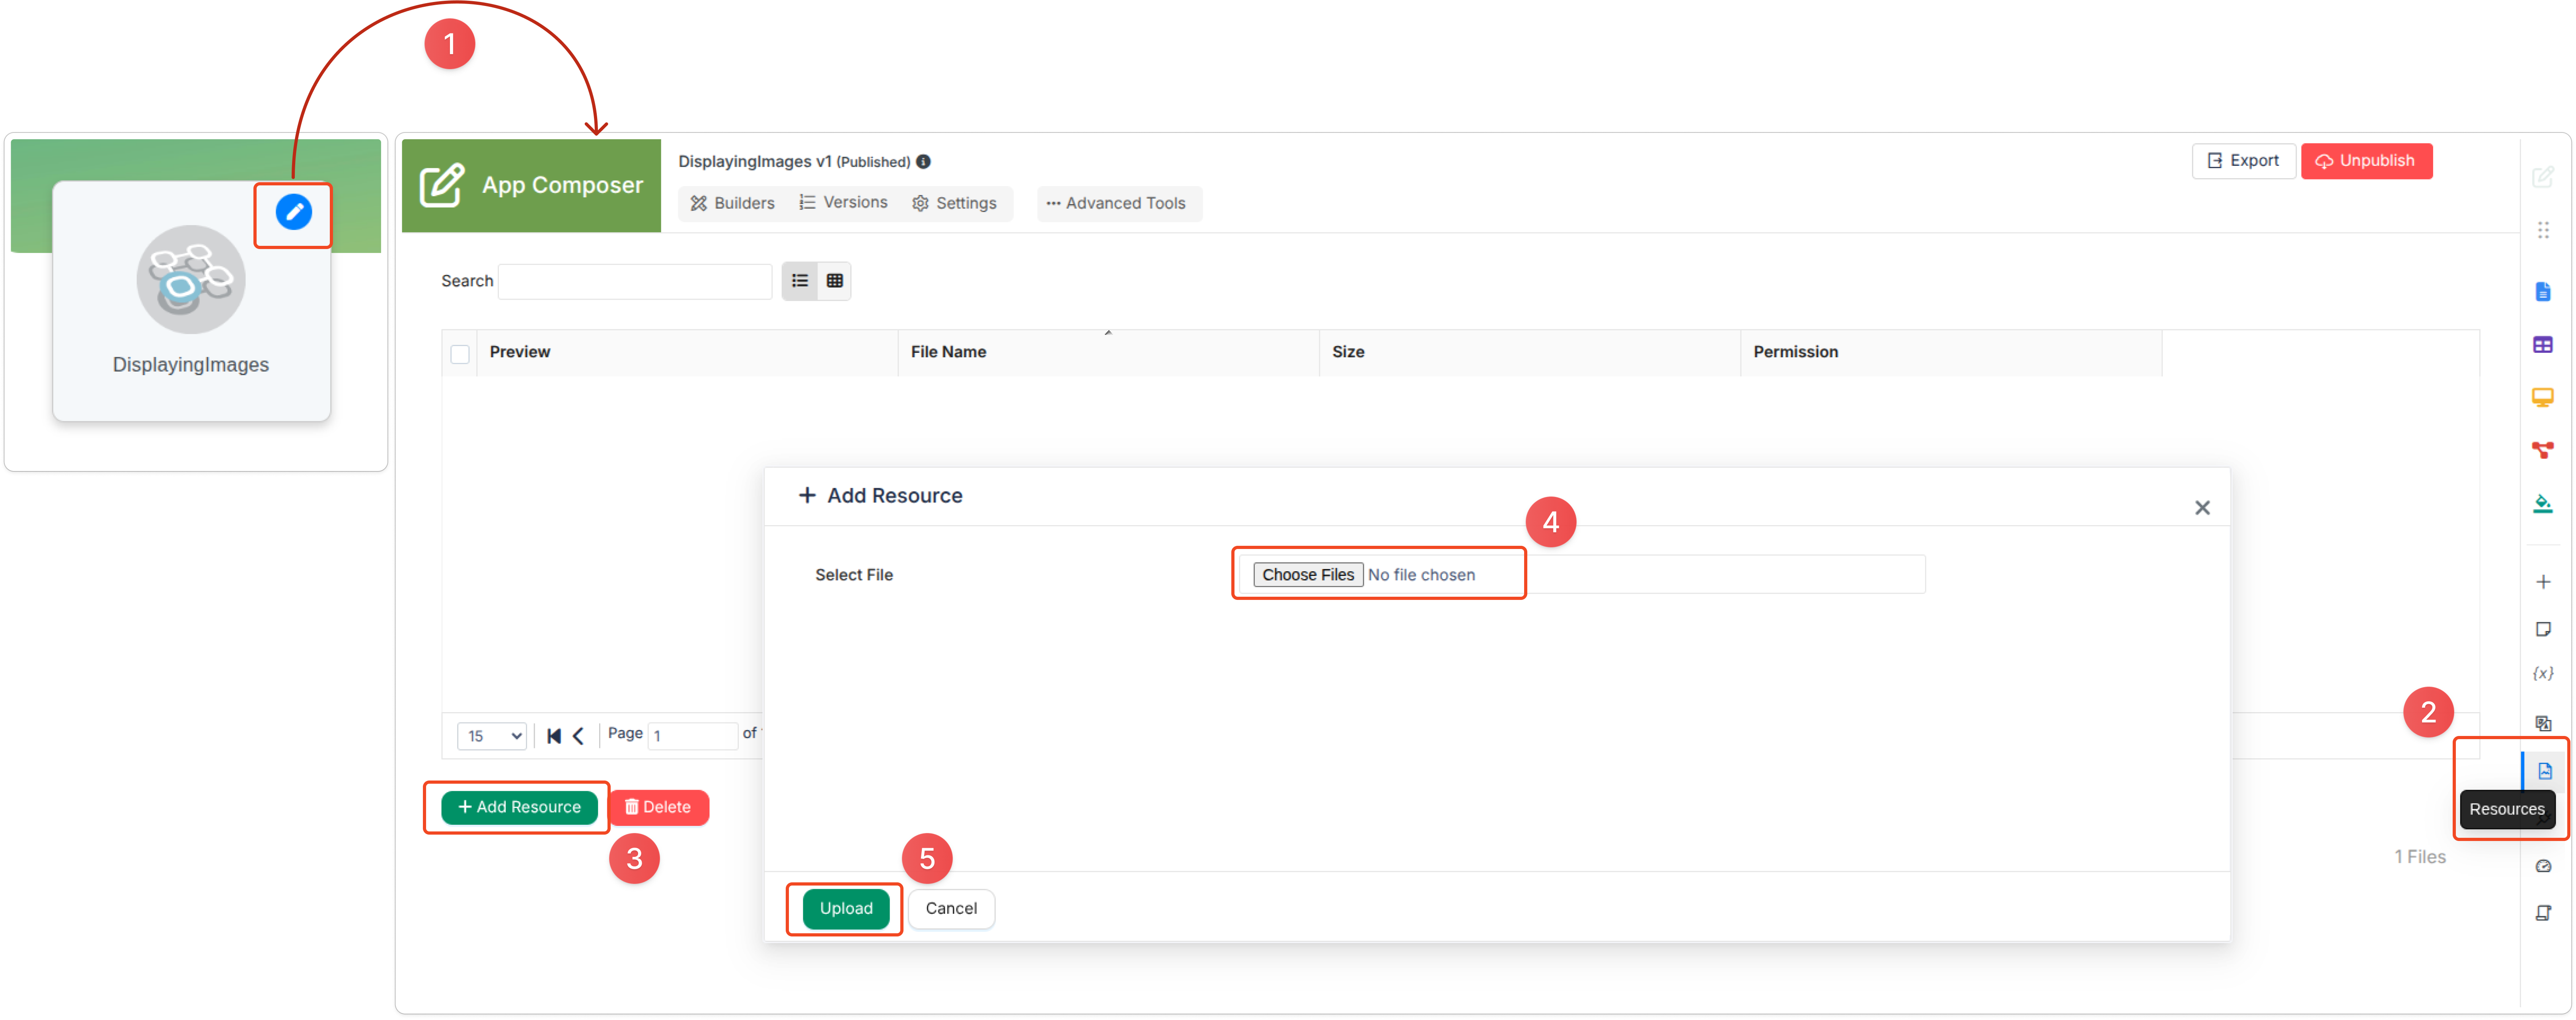Open the Resources image file icon
Viewport: 2576px width, 1020px height.
2544,771
